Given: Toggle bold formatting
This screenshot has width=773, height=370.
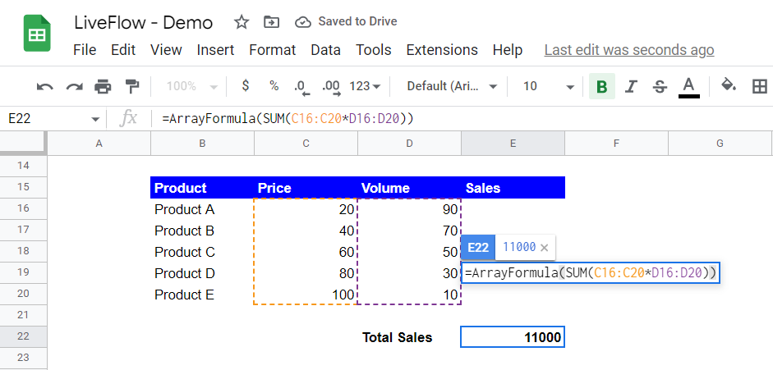Looking at the screenshot, I should (601, 86).
